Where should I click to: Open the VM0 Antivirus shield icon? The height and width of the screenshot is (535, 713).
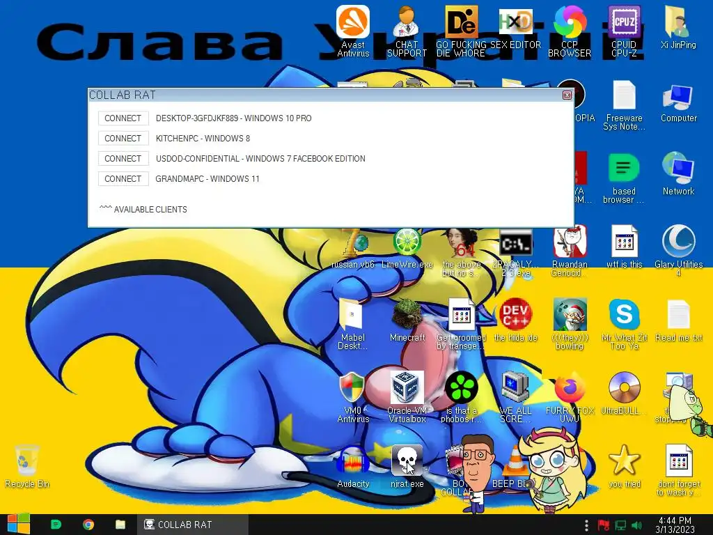tap(353, 398)
